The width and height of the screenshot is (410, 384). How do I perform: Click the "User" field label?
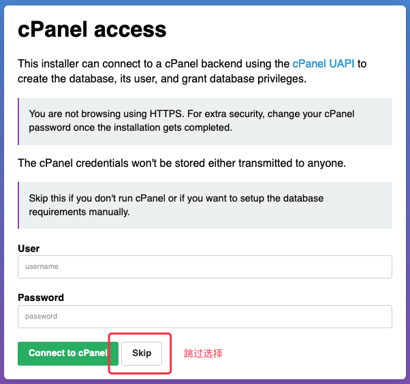pos(29,249)
